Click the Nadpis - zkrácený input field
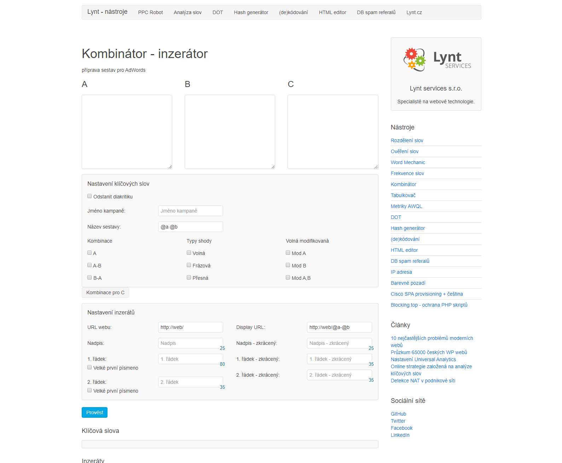 pyautogui.click(x=339, y=343)
